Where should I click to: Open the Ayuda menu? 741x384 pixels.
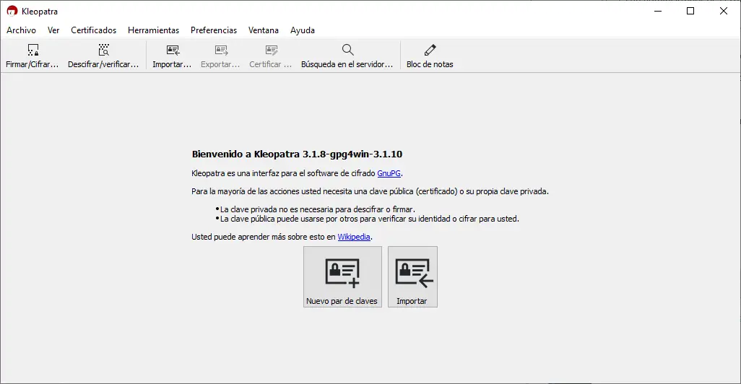[303, 30]
